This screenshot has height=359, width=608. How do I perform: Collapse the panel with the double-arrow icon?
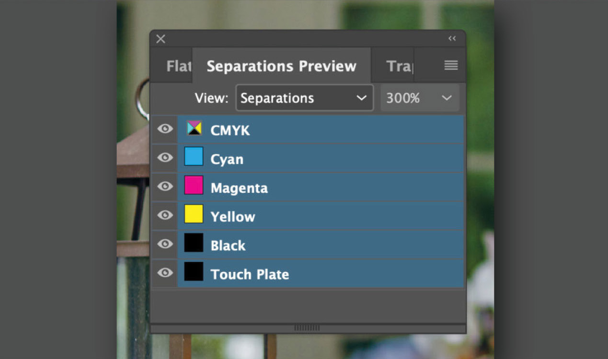tap(452, 39)
